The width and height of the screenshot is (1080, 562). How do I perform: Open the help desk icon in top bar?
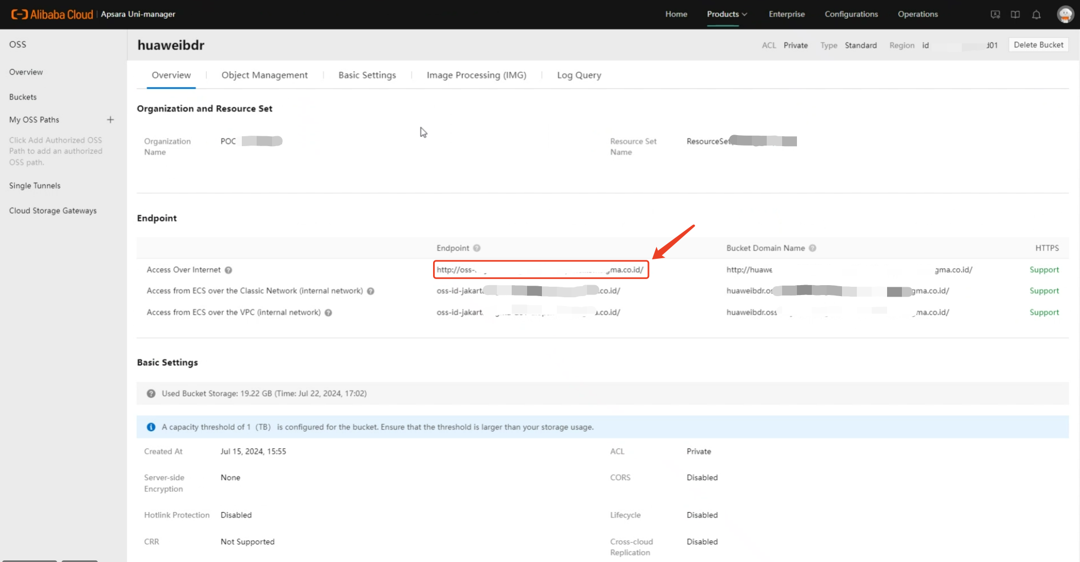[x=995, y=14]
